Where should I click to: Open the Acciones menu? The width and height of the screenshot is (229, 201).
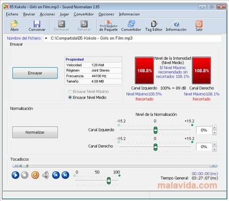click(47, 14)
